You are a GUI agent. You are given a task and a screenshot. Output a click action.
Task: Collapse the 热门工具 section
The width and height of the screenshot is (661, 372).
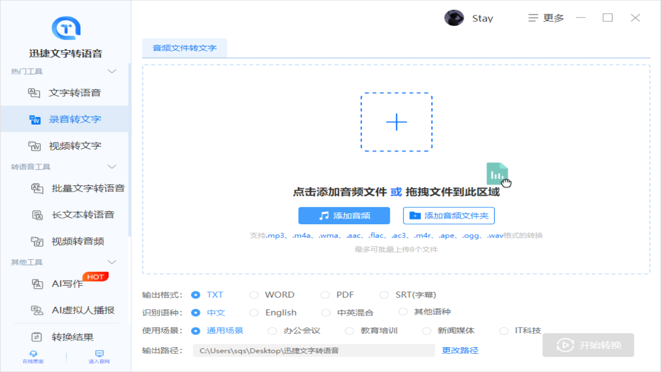click(113, 71)
